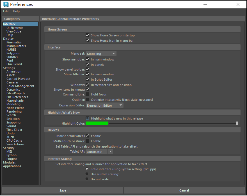Select Interface category

point(20,24)
